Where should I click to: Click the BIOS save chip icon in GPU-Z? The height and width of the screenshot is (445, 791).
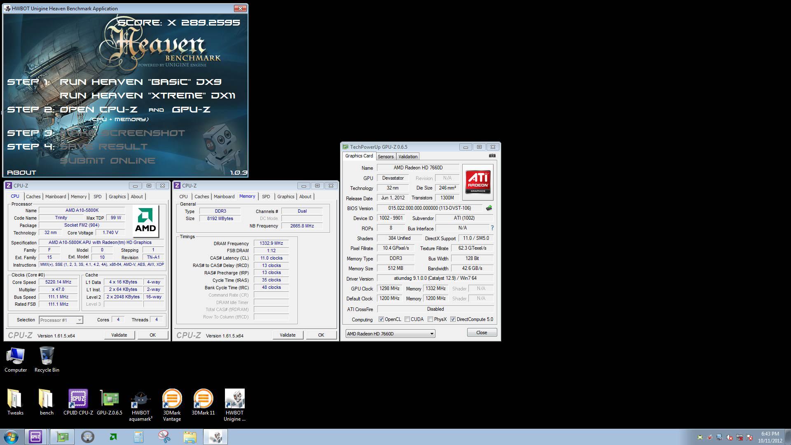[489, 208]
